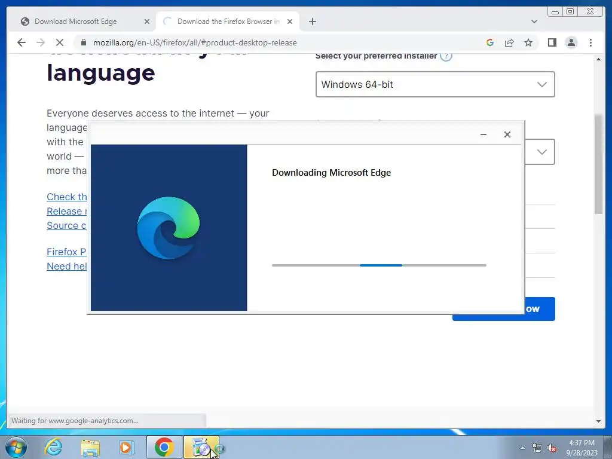Click the forward navigation arrow

point(41,42)
